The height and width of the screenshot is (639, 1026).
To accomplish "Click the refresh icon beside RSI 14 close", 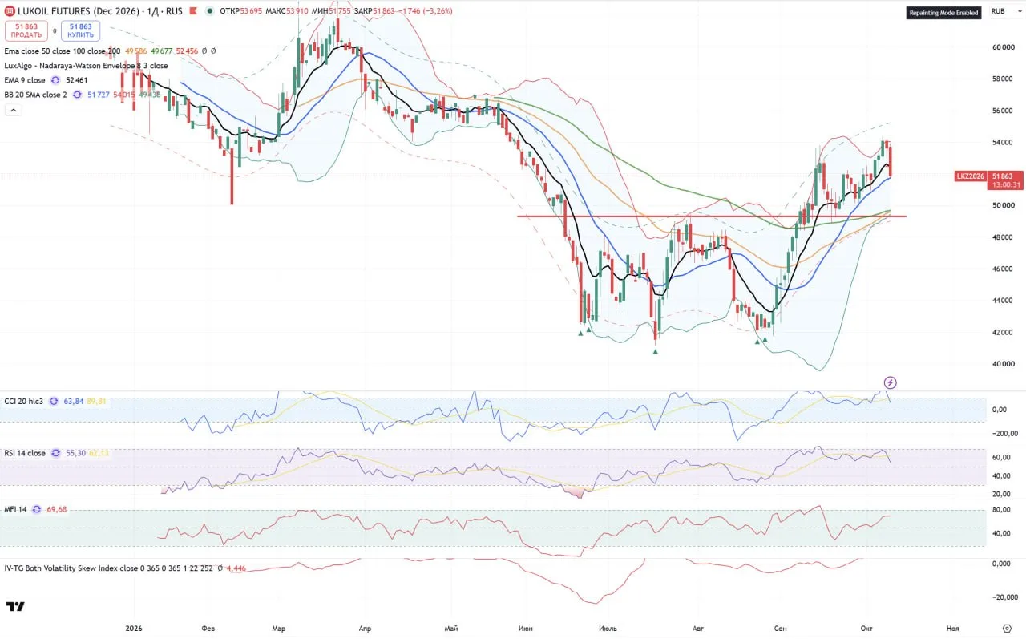I will tap(55, 453).
